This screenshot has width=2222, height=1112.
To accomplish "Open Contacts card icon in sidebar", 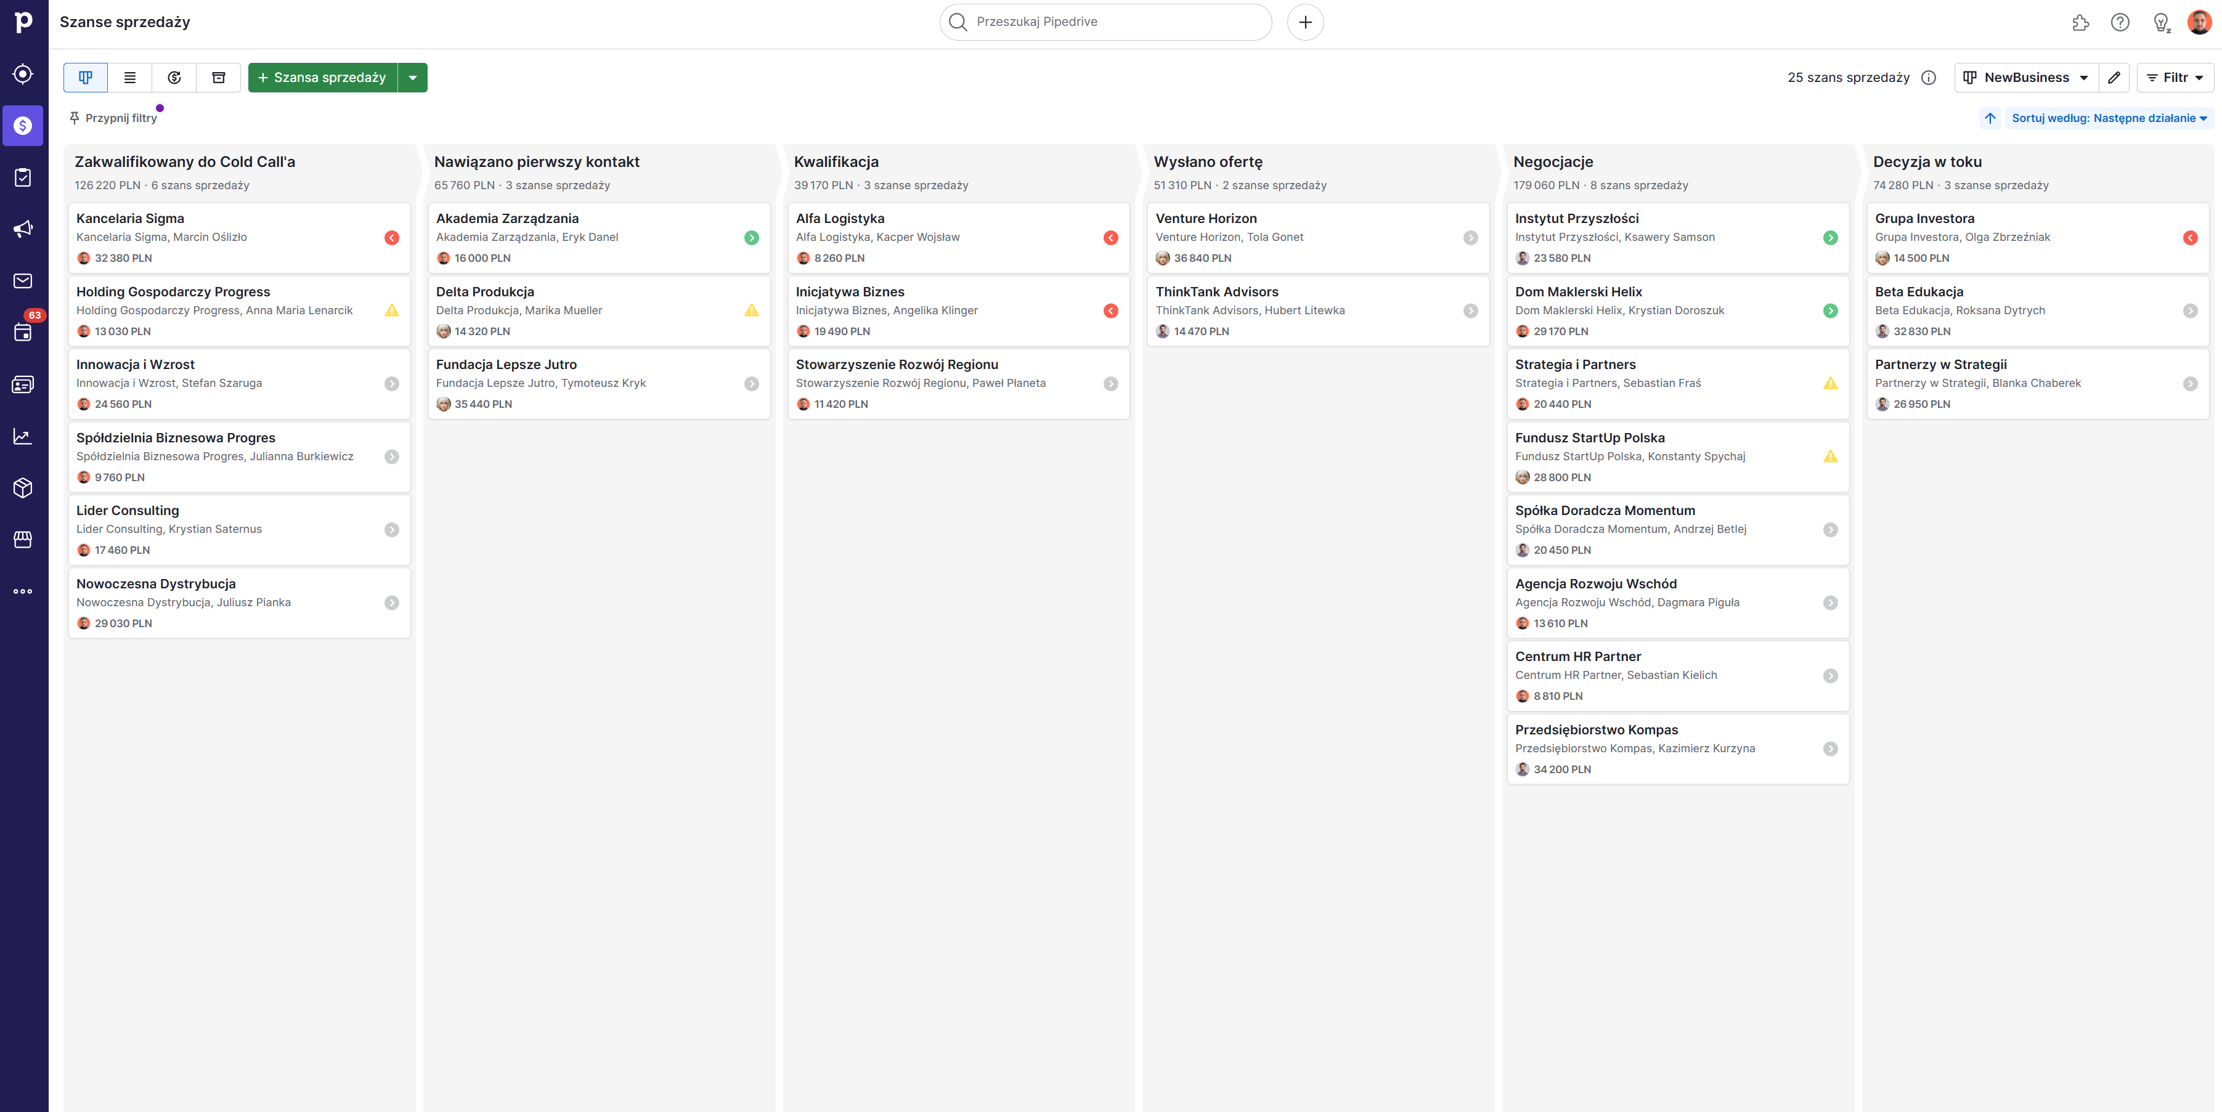I will [23, 385].
